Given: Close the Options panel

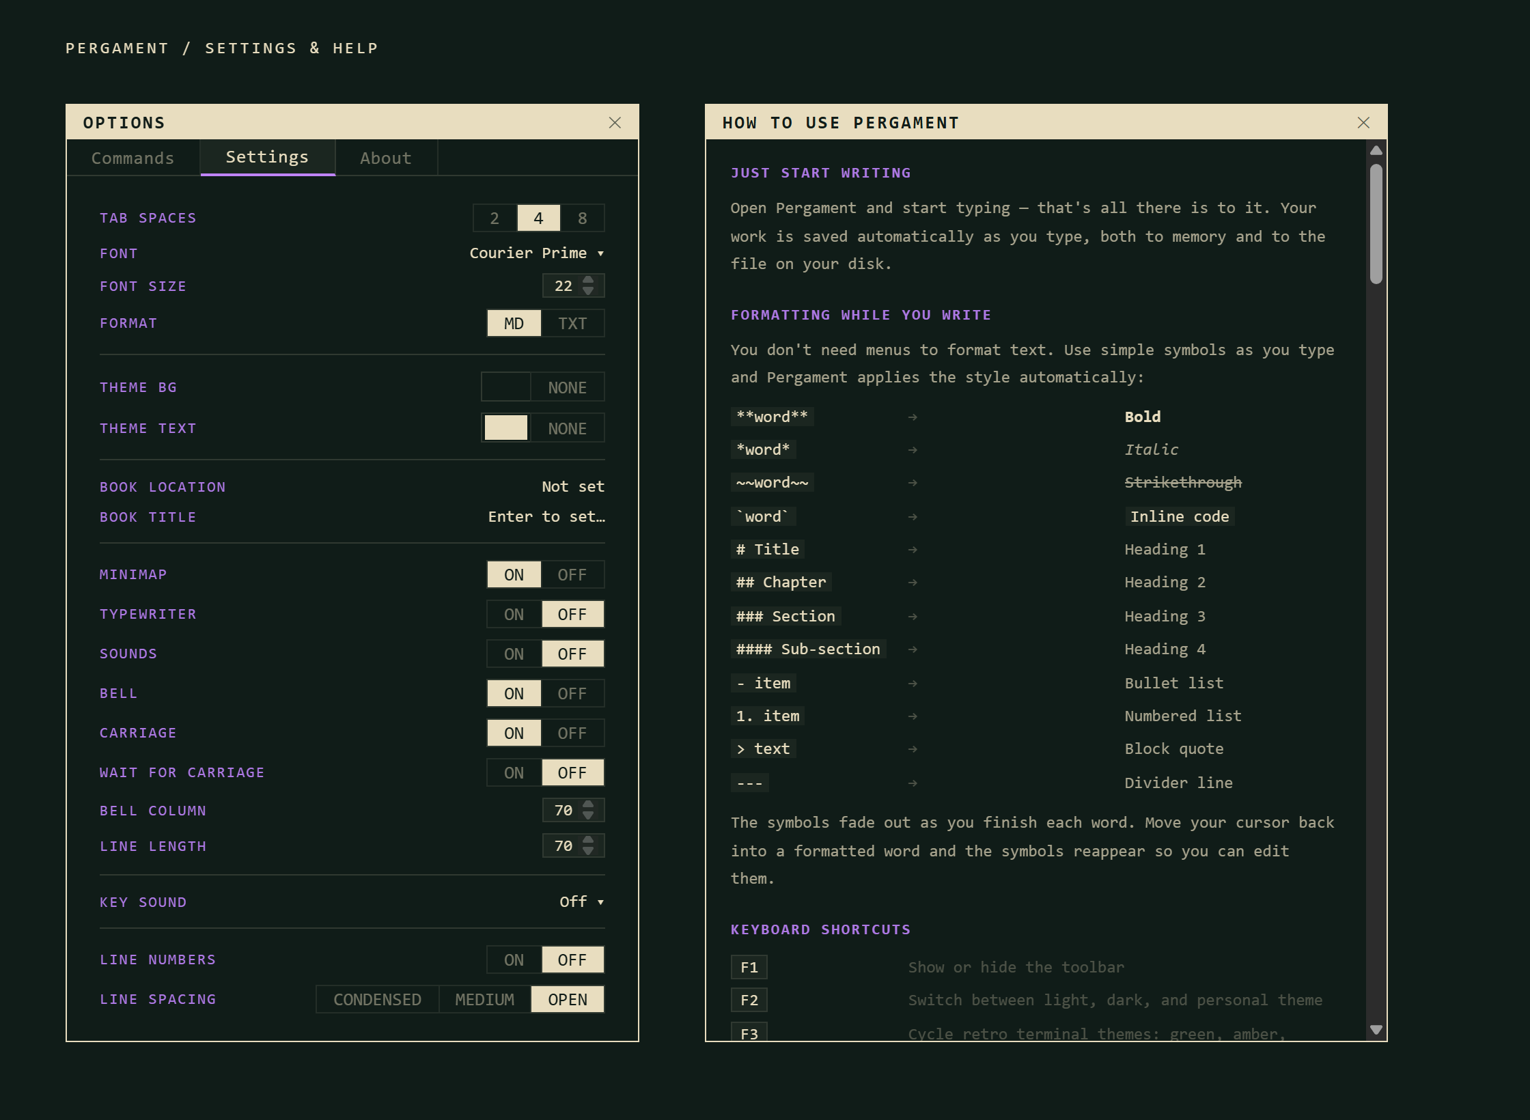Looking at the screenshot, I should point(615,123).
